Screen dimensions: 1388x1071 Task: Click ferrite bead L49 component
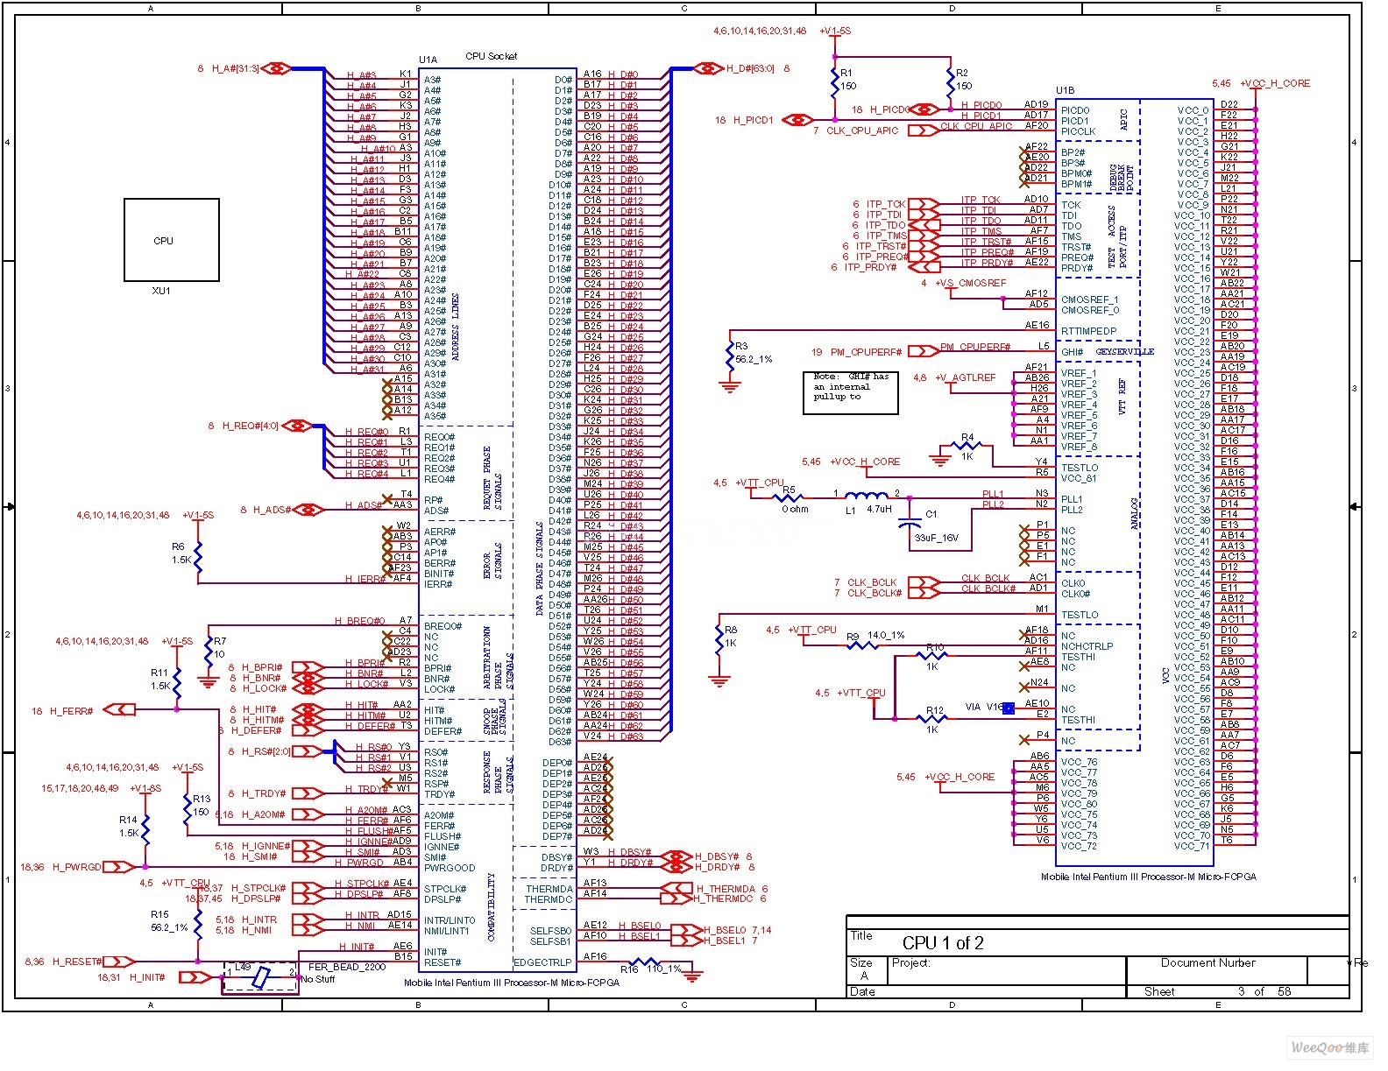pos(260,977)
